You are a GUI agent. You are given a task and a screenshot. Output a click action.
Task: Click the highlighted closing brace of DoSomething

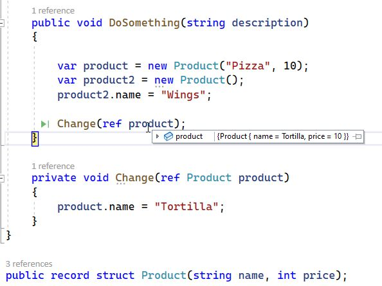(35, 139)
